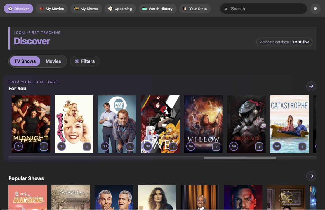Toggle watched eye on RWBY

tap(148, 146)
